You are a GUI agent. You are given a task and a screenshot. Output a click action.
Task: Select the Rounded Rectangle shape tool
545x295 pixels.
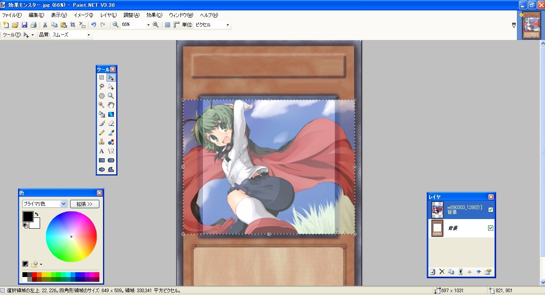[111, 160]
